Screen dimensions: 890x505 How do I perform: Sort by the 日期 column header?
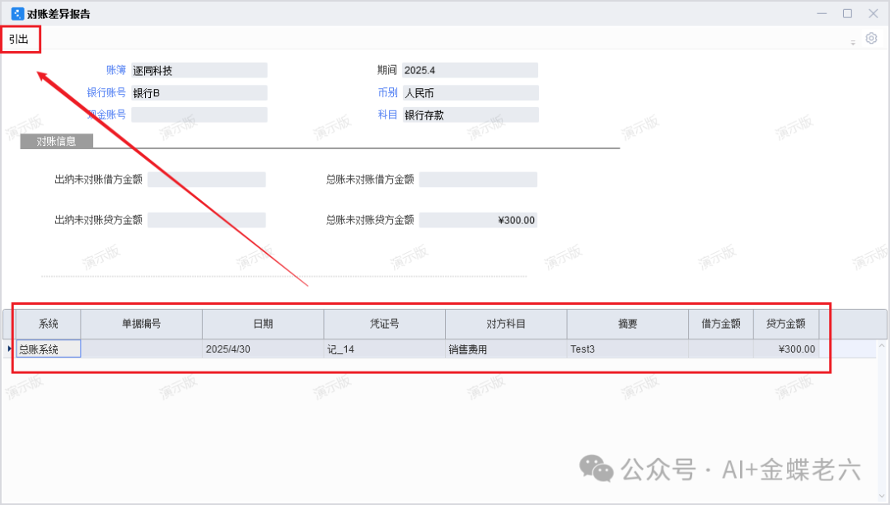263,325
